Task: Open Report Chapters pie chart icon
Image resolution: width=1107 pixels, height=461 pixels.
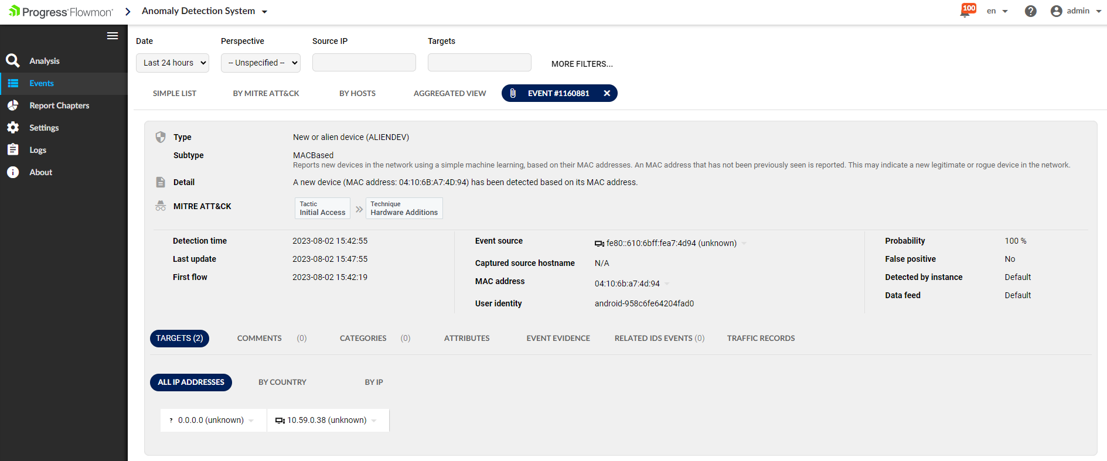Action: (x=13, y=105)
